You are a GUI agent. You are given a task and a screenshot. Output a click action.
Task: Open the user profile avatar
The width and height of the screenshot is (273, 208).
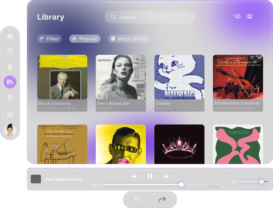[x=10, y=130]
